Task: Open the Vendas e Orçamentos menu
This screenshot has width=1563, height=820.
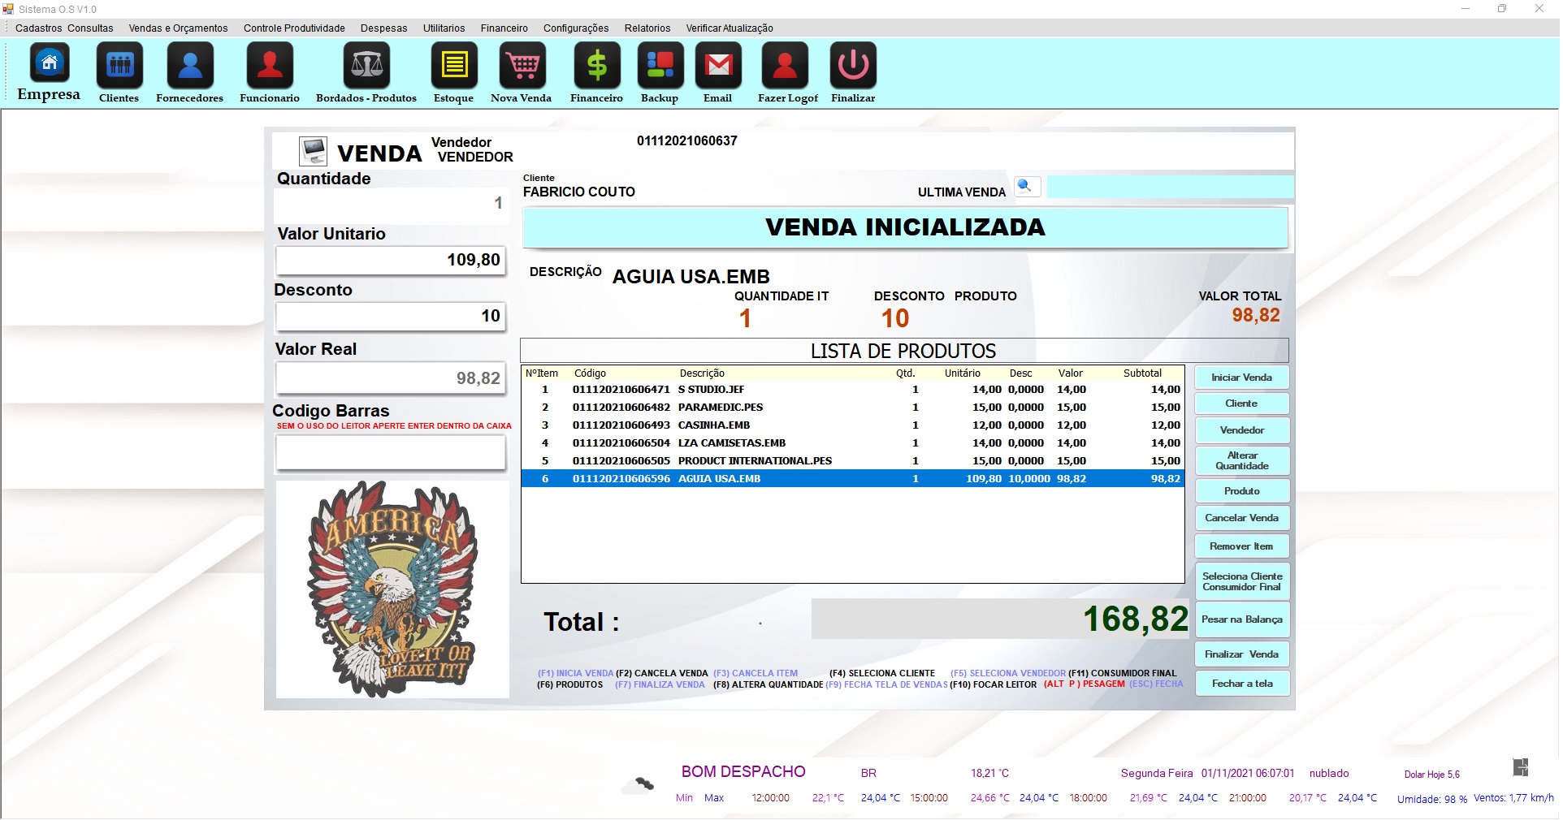Action: [178, 28]
